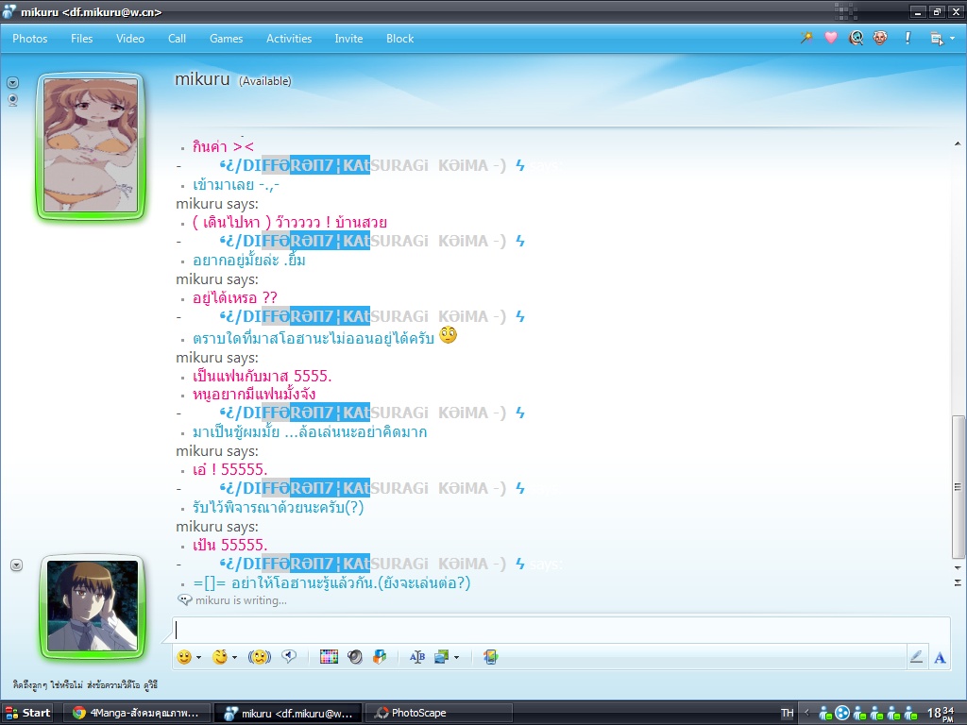Click 'mikuru is writing...' status
Screen dimensions: 967x725
coord(241,599)
